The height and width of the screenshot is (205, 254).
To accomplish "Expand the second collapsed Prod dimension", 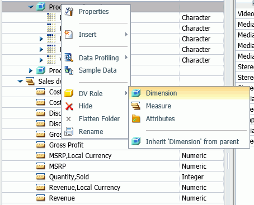I will coord(31,70).
